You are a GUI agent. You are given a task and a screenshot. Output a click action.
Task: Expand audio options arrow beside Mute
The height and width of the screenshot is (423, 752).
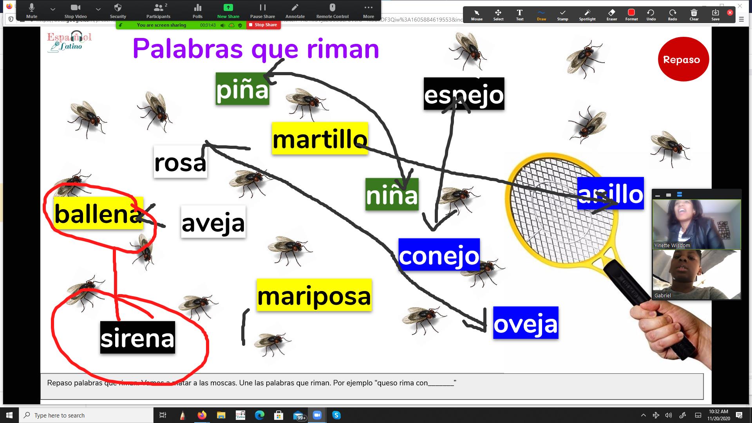click(53, 9)
